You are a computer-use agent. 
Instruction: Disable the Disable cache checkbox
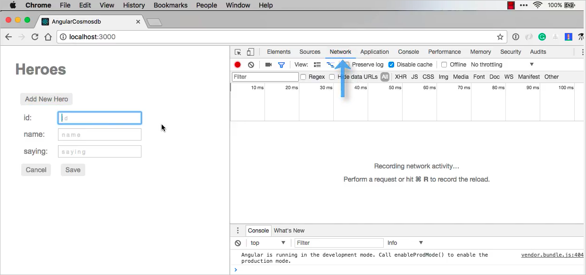391,64
